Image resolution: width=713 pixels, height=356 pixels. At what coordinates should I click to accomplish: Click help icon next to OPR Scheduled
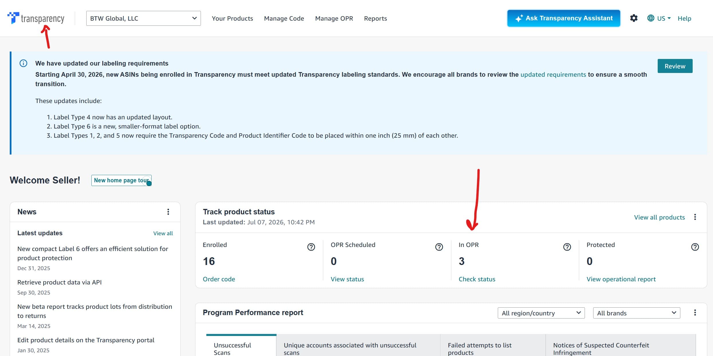click(x=439, y=247)
